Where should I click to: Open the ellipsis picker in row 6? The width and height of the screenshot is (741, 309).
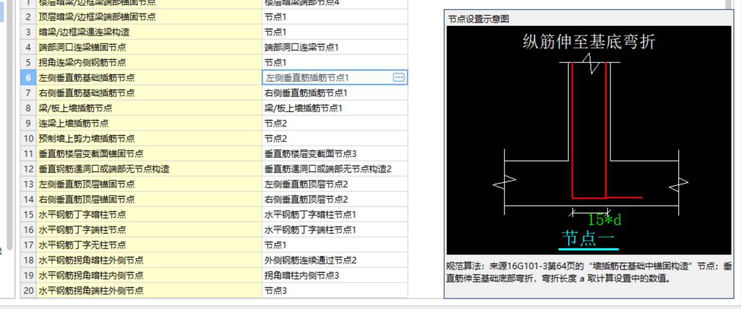(x=399, y=77)
